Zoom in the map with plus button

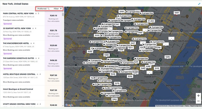[198, 96]
